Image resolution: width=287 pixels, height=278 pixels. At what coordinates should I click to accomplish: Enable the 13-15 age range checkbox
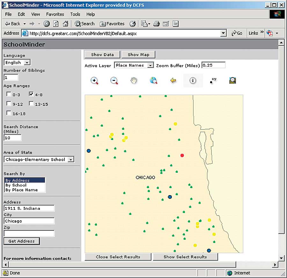click(x=31, y=104)
